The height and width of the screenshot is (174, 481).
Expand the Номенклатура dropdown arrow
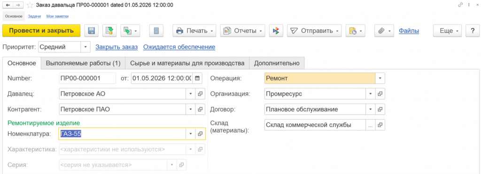coord(190,134)
